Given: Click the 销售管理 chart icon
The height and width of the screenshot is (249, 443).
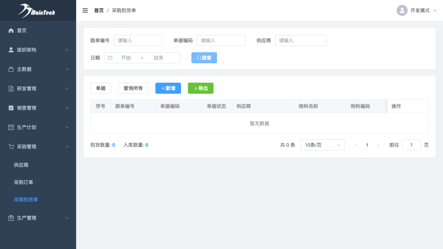Looking at the screenshot, I should coord(11,108).
